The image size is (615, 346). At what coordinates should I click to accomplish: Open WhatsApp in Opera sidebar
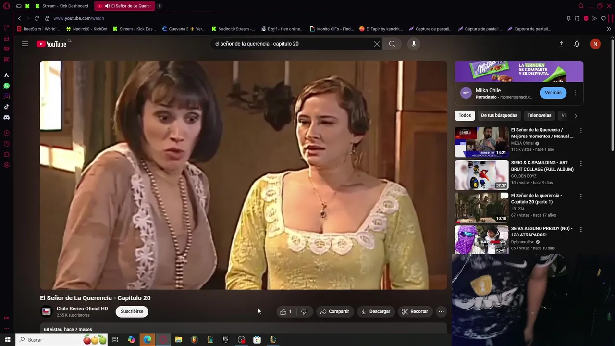coord(6,86)
